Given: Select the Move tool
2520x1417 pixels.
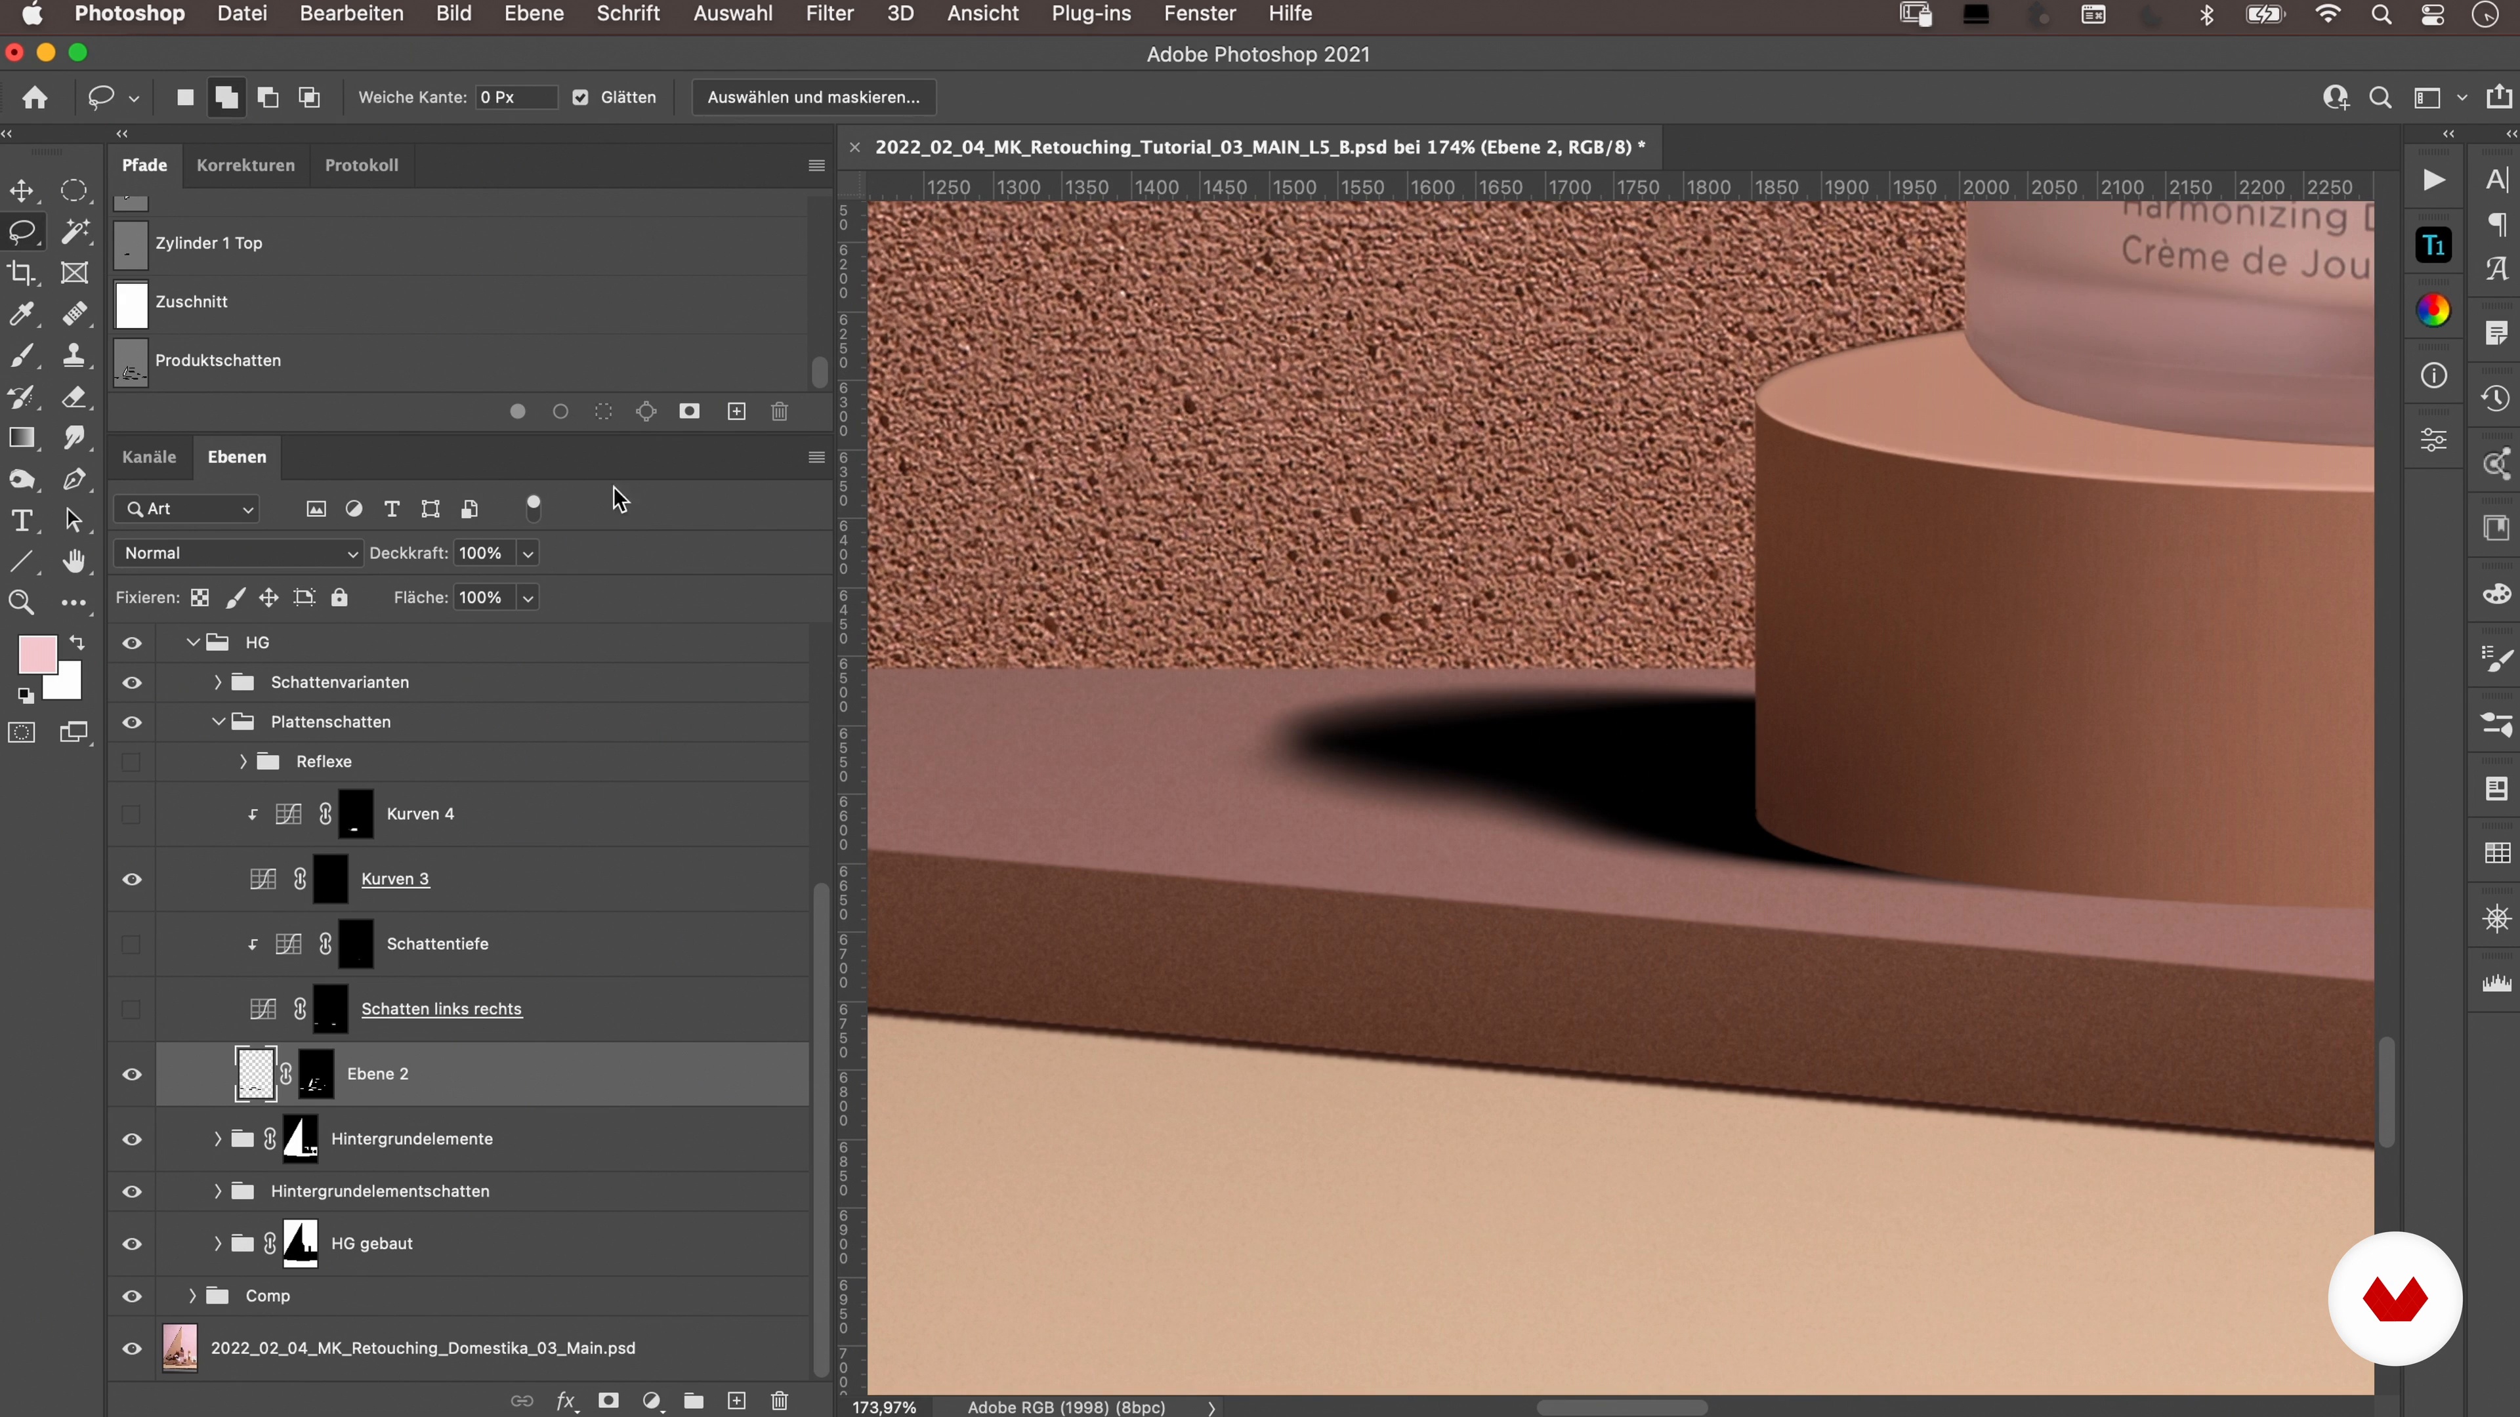Looking at the screenshot, I should coord(22,191).
